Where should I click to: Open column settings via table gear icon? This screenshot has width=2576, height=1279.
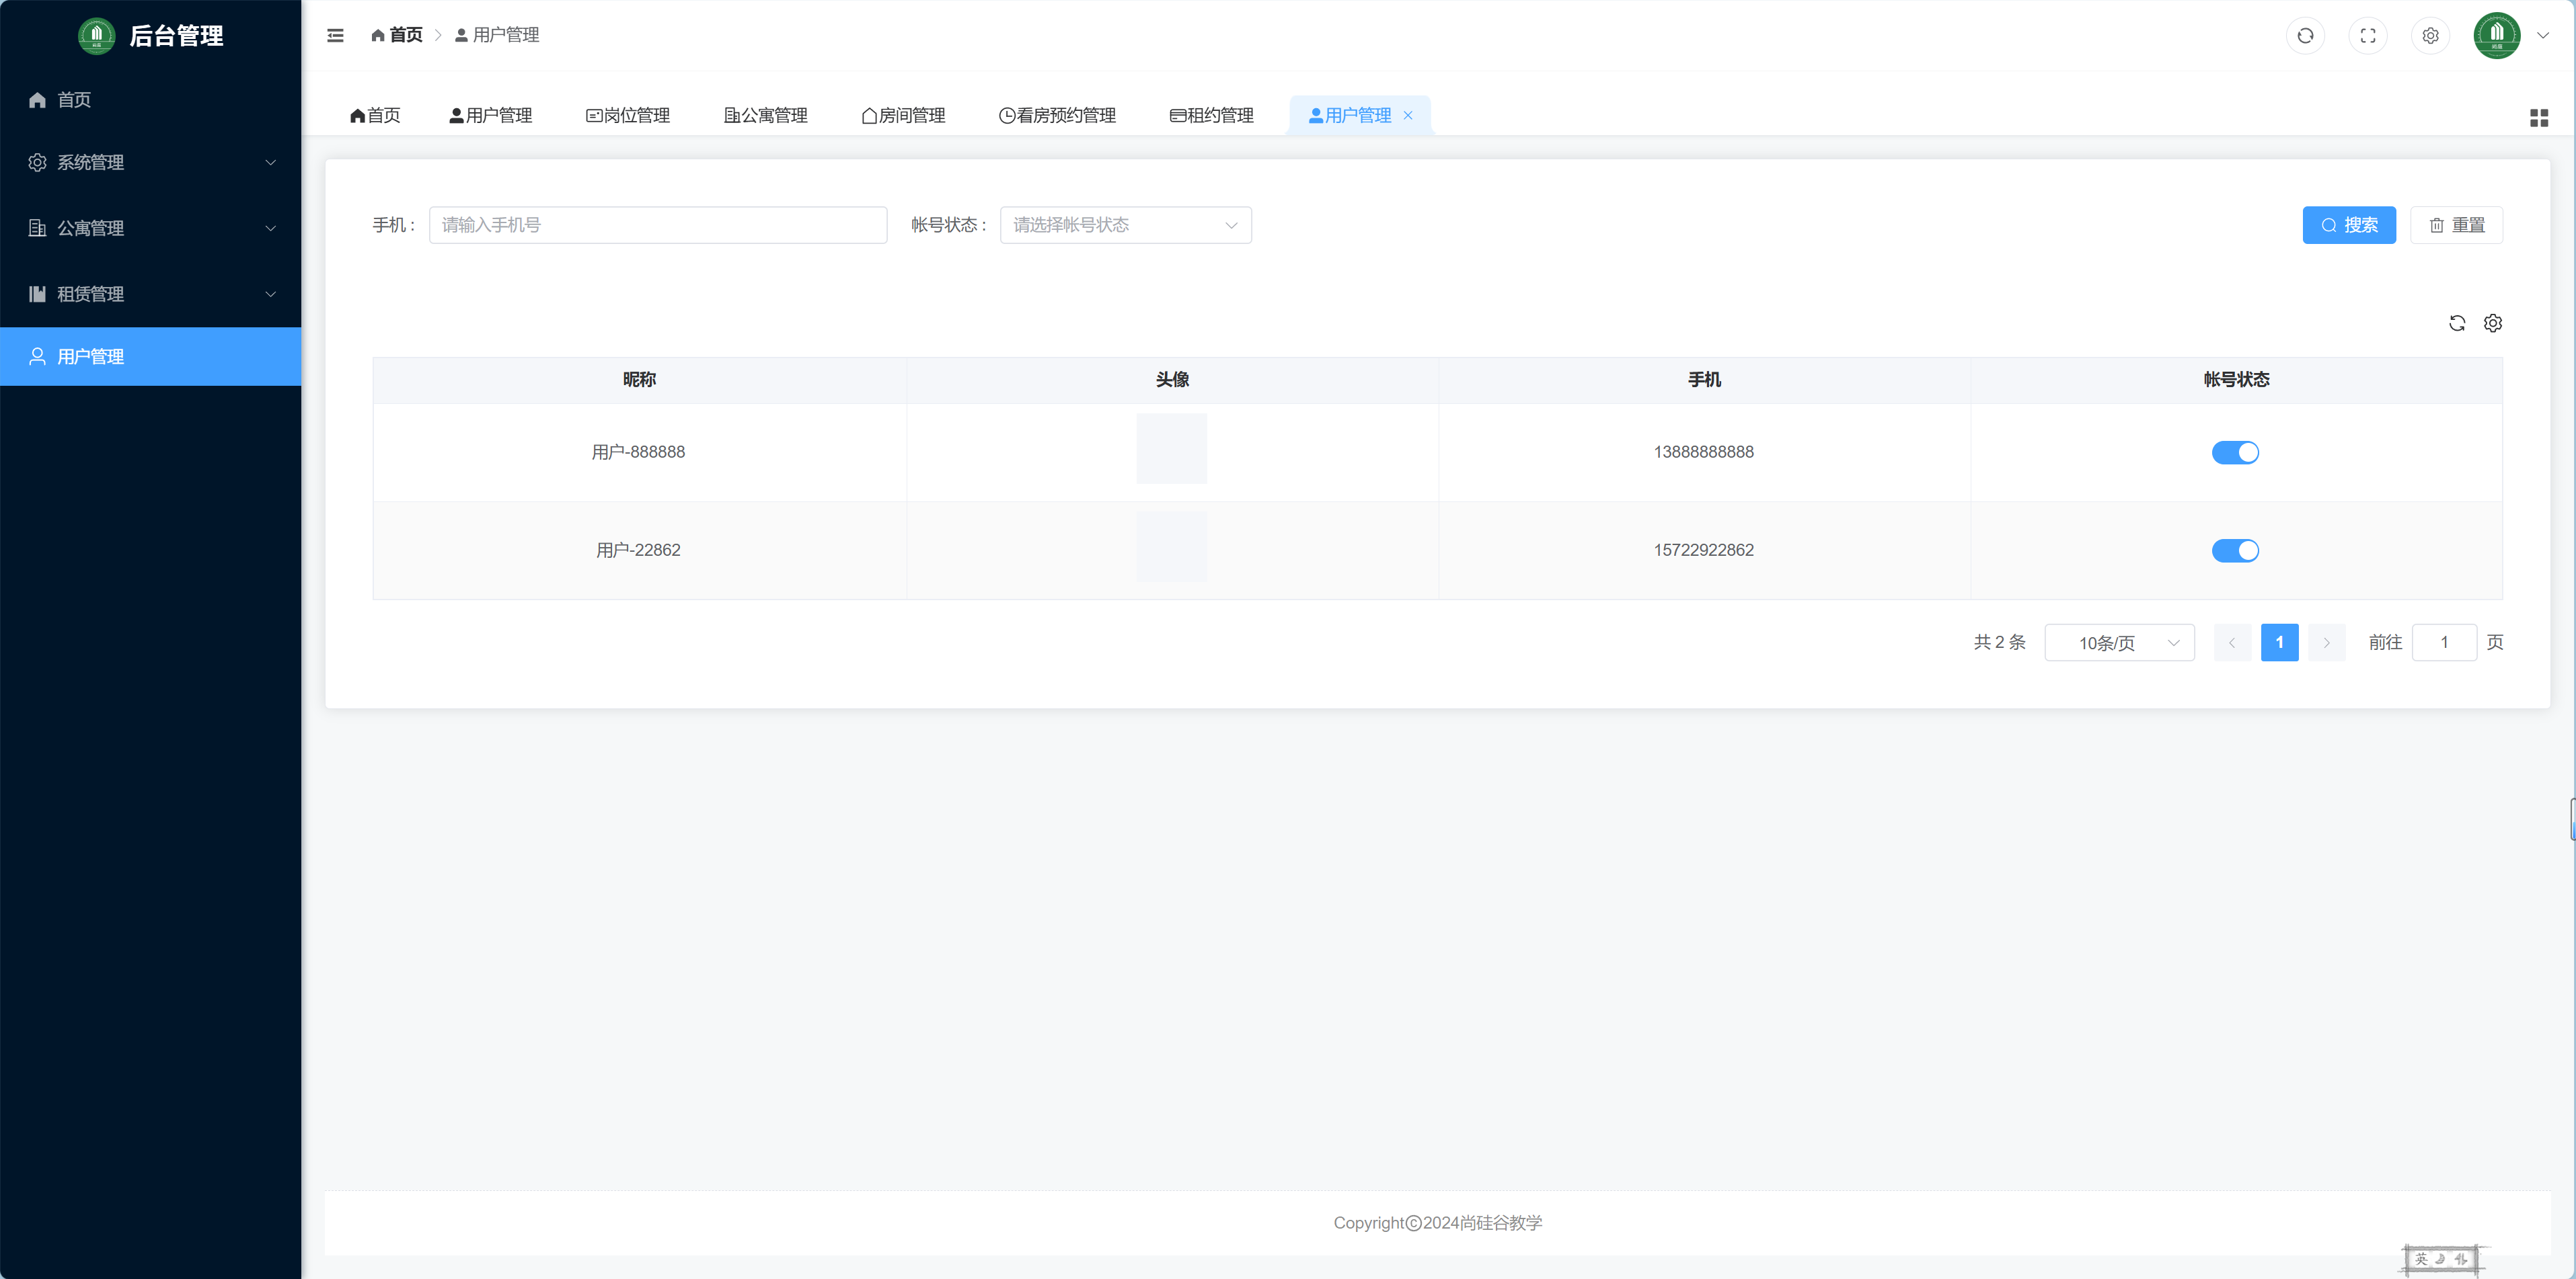(2492, 323)
